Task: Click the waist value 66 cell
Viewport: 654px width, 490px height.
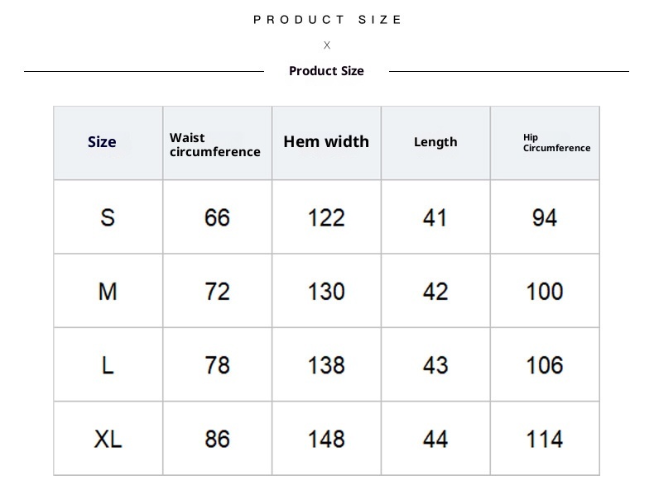Action: [x=217, y=217]
